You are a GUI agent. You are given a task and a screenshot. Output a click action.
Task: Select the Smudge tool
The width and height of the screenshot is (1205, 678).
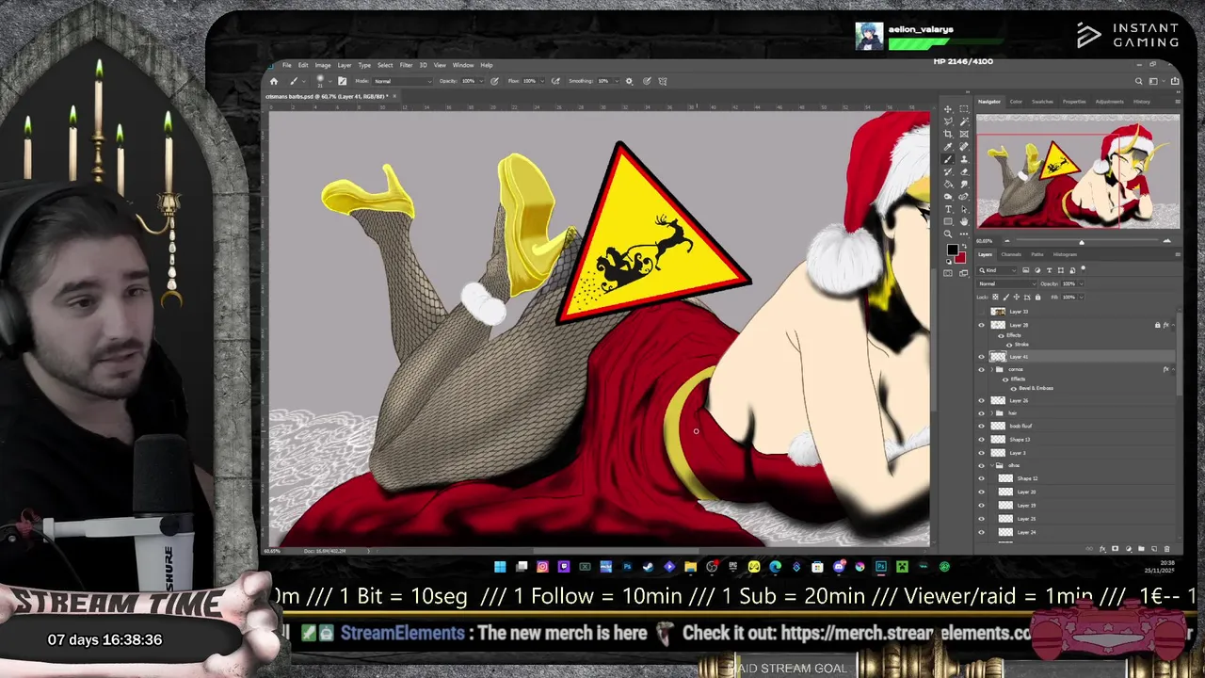(x=964, y=184)
